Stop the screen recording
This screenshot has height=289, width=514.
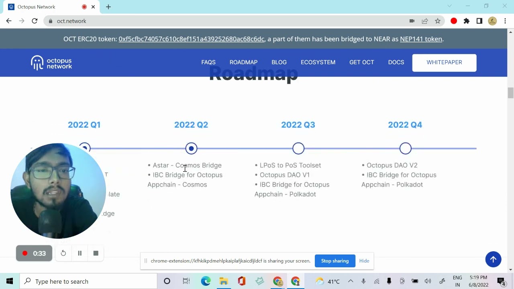pyautogui.click(x=96, y=253)
